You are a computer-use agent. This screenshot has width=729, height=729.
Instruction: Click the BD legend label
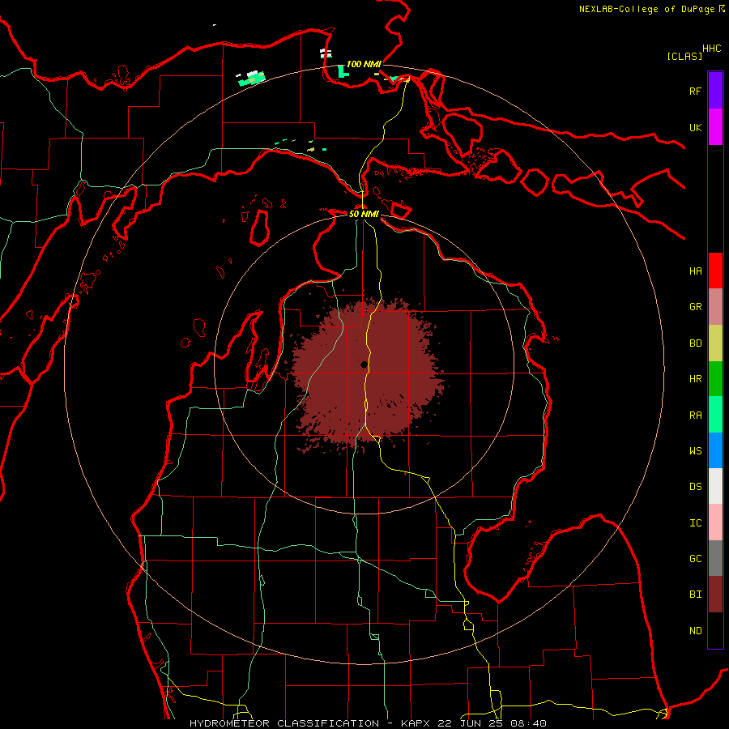point(695,343)
